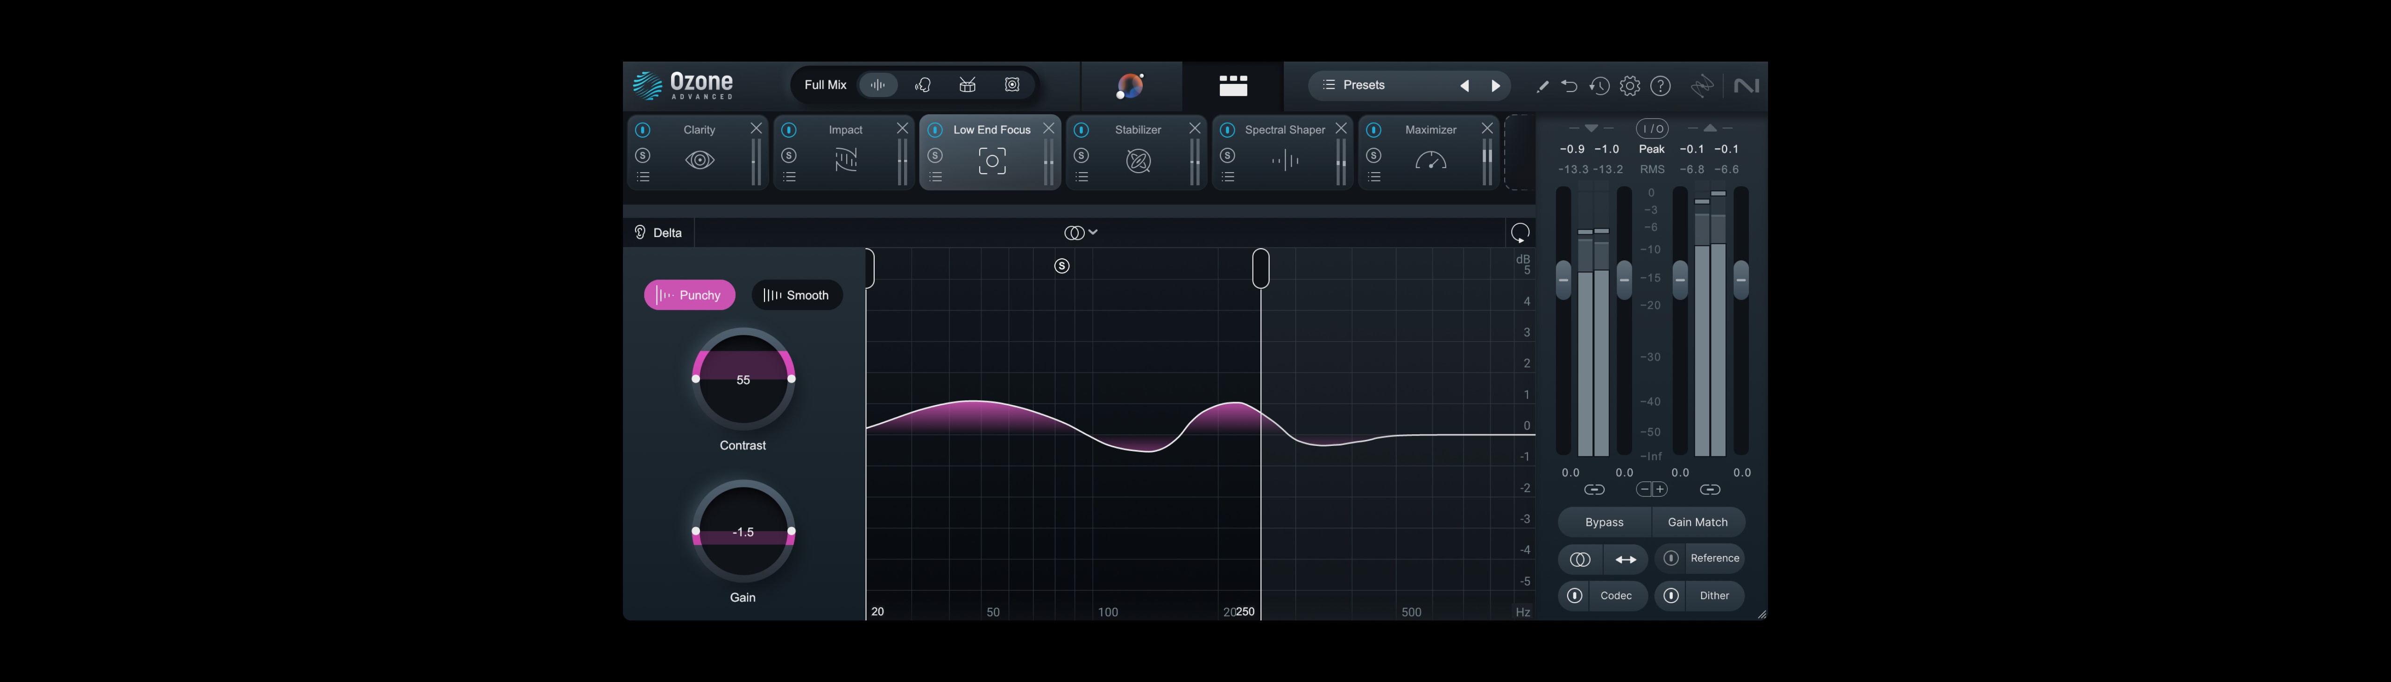Toggle the Clarity module power button
This screenshot has height=682, width=2391.
click(642, 130)
